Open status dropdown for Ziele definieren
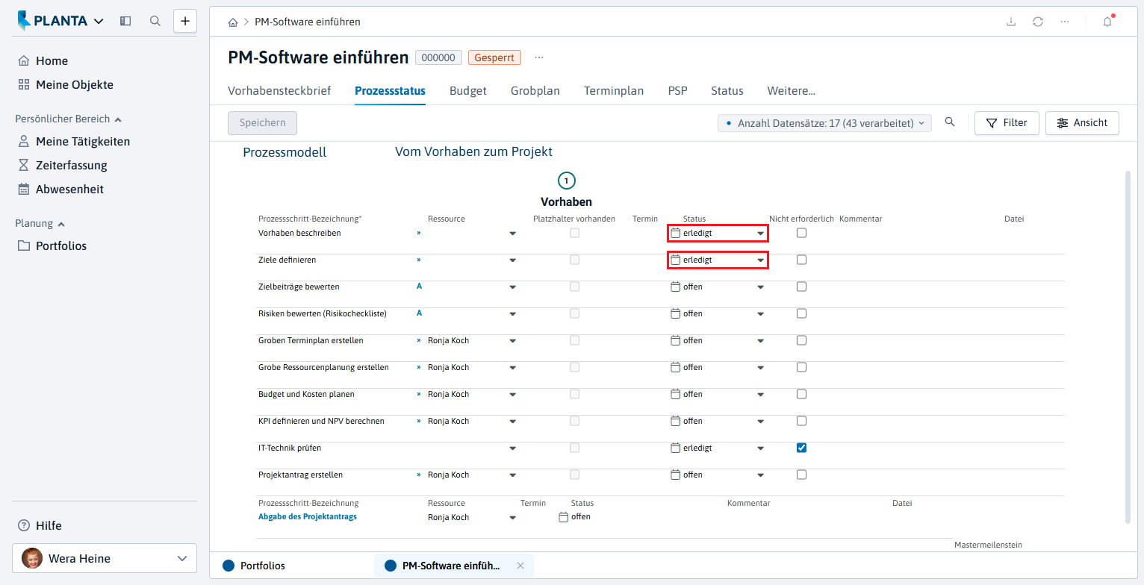The width and height of the screenshot is (1144, 585). pos(760,260)
